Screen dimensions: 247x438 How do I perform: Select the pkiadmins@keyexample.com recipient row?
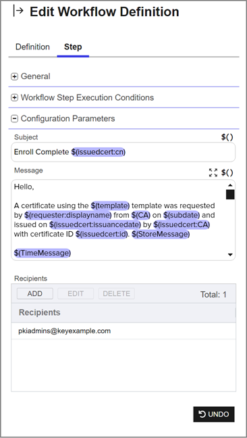click(x=123, y=331)
